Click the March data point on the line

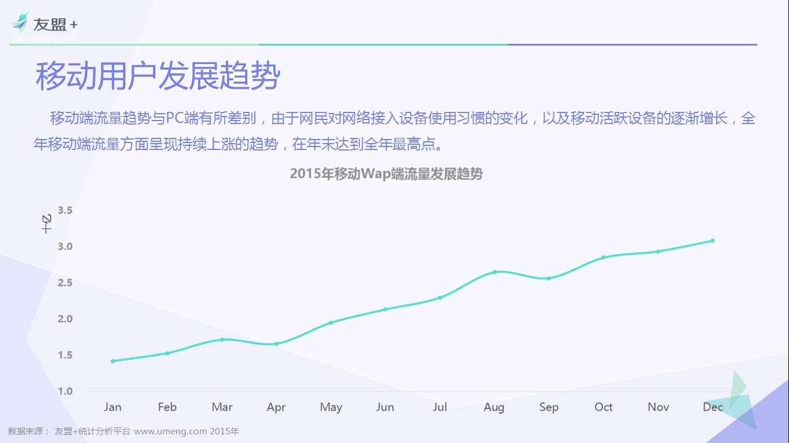pos(222,340)
